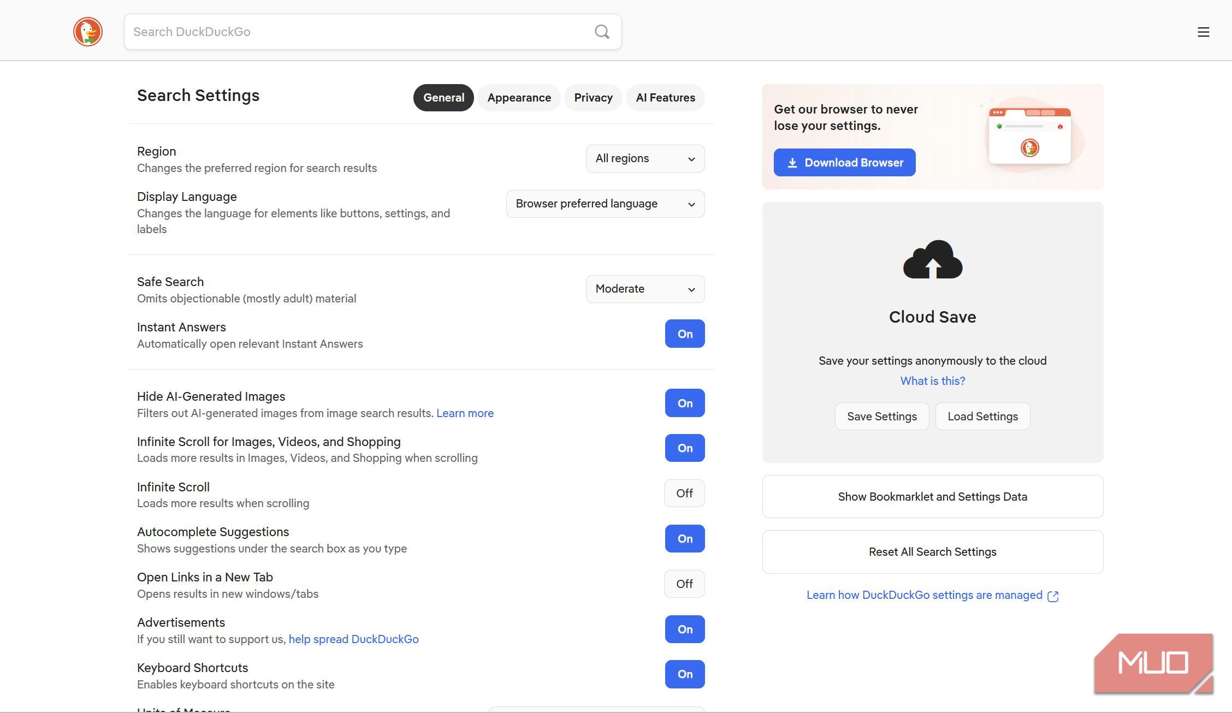Open the hamburger menu icon

click(x=1204, y=32)
